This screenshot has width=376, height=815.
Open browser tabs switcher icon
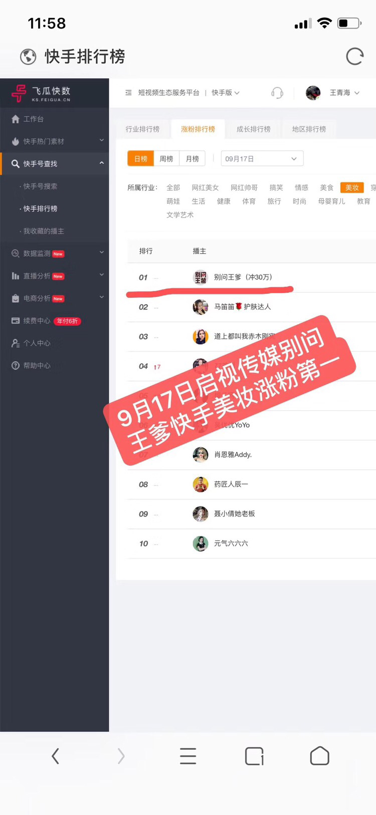[x=254, y=756]
